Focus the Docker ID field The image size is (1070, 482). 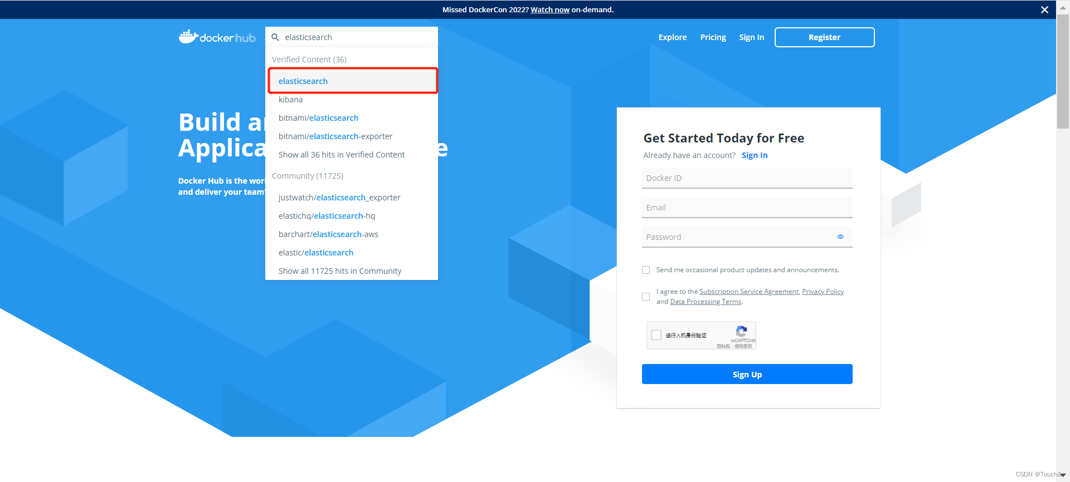point(747,178)
